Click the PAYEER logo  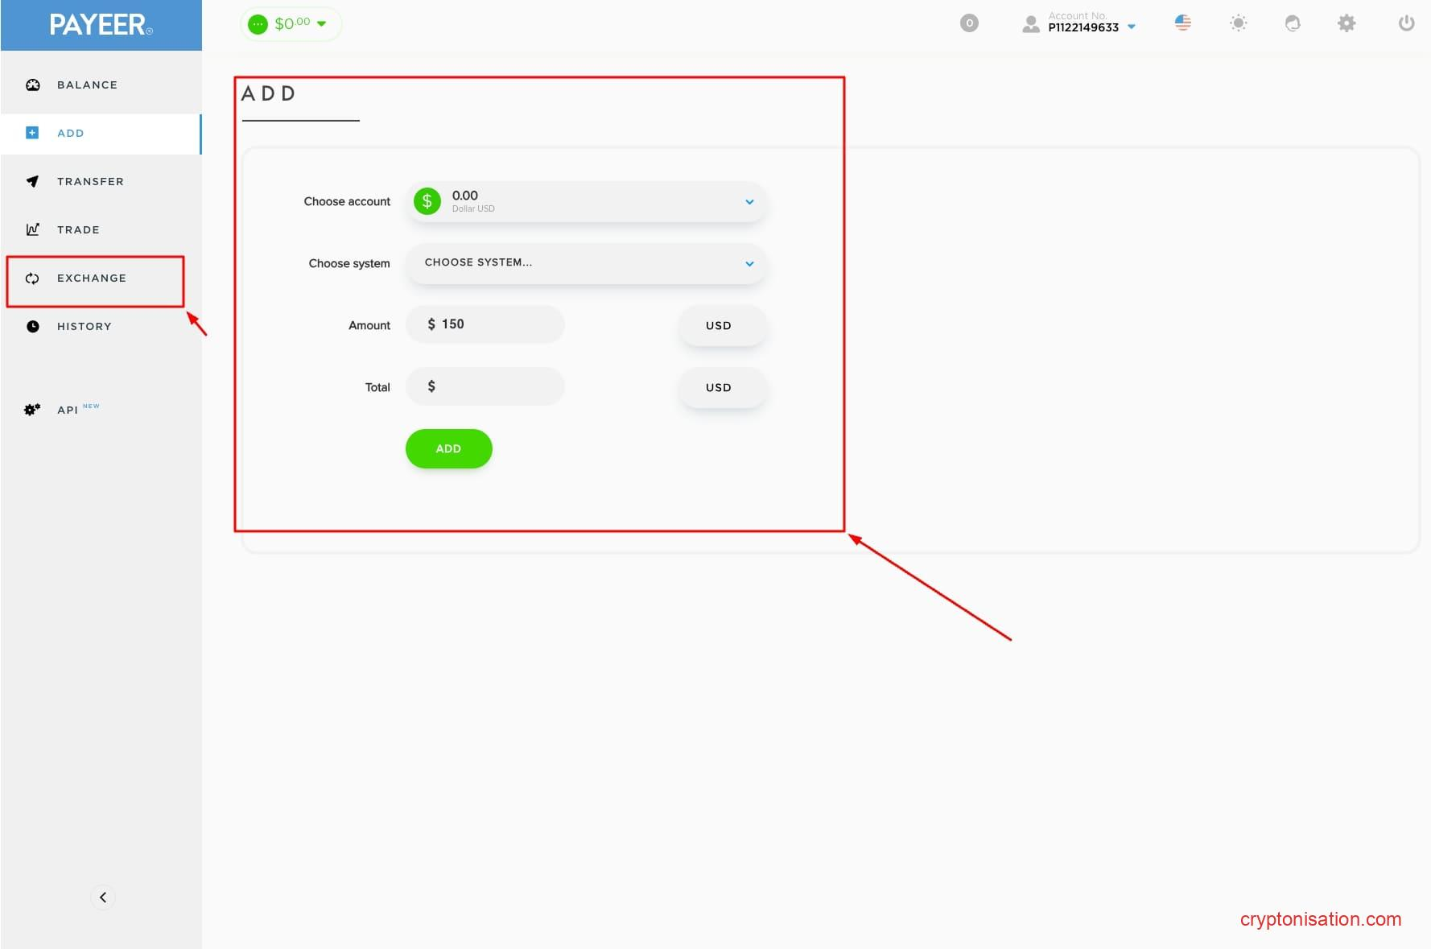tap(101, 25)
